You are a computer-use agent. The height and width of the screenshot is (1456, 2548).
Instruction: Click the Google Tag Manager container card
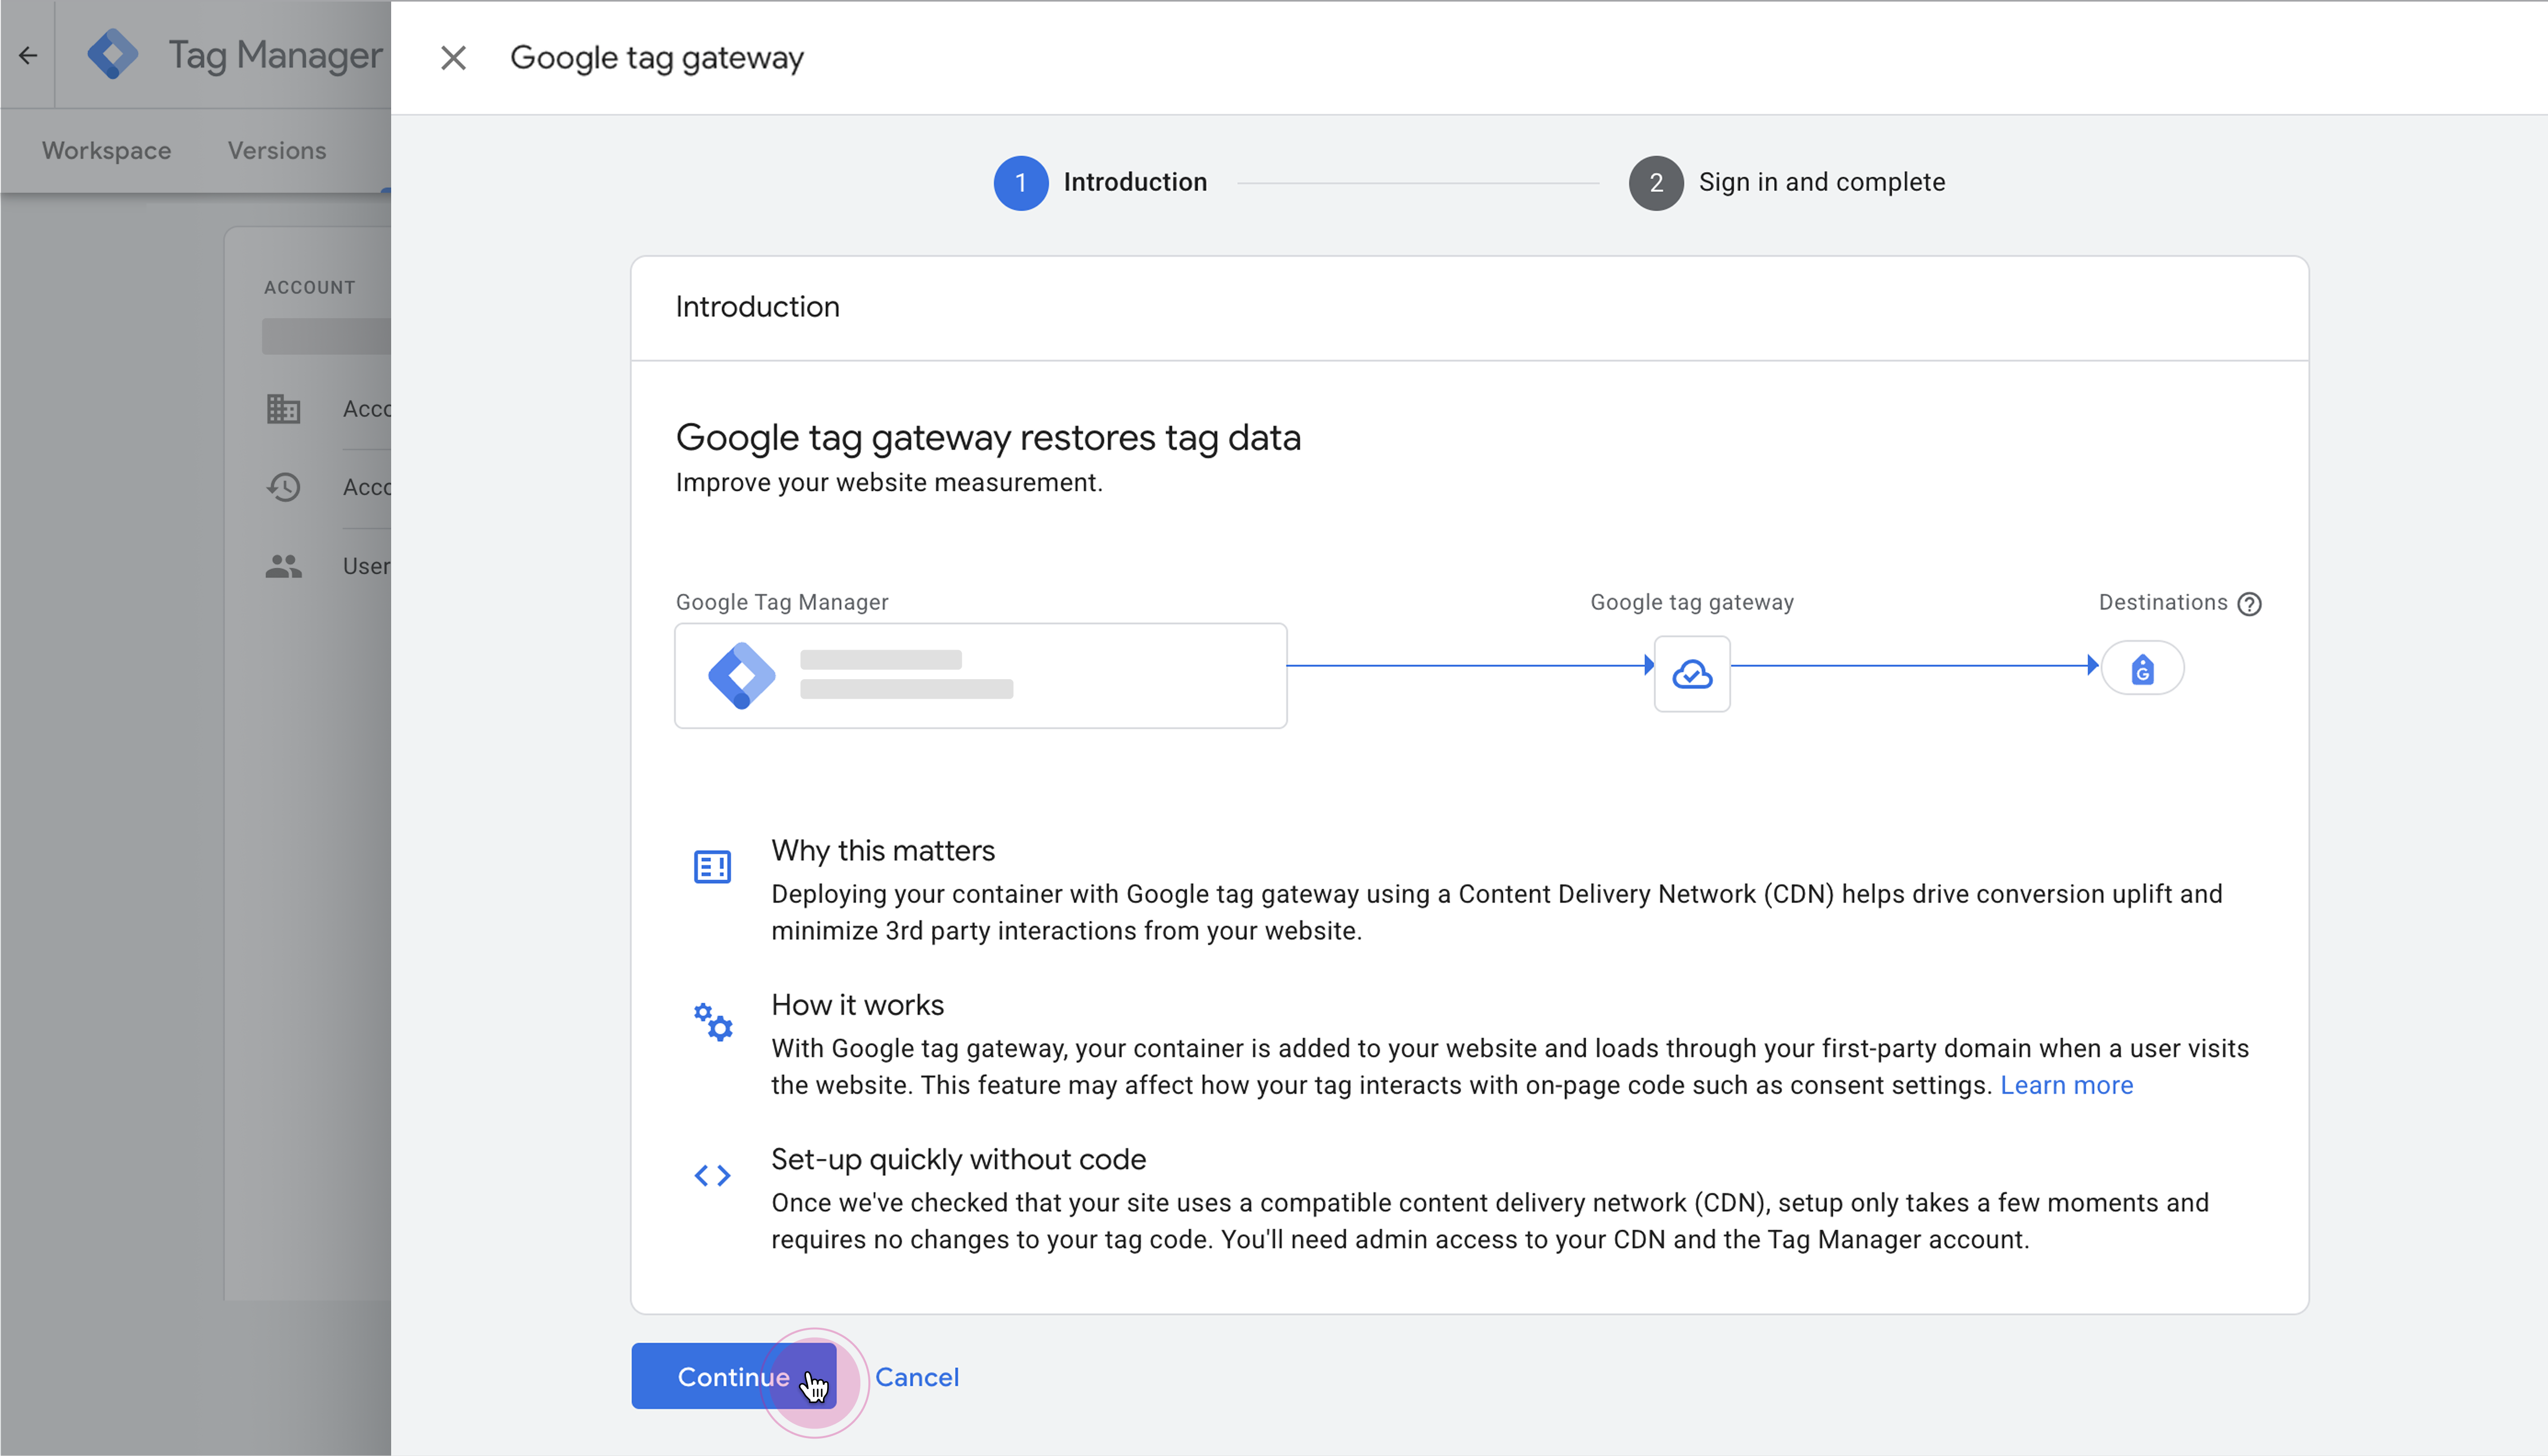(x=980, y=676)
